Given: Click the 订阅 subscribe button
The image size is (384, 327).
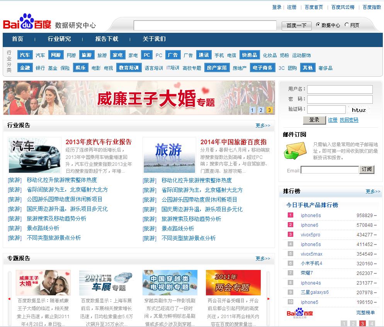Looking at the screenshot, I should 366,170.
